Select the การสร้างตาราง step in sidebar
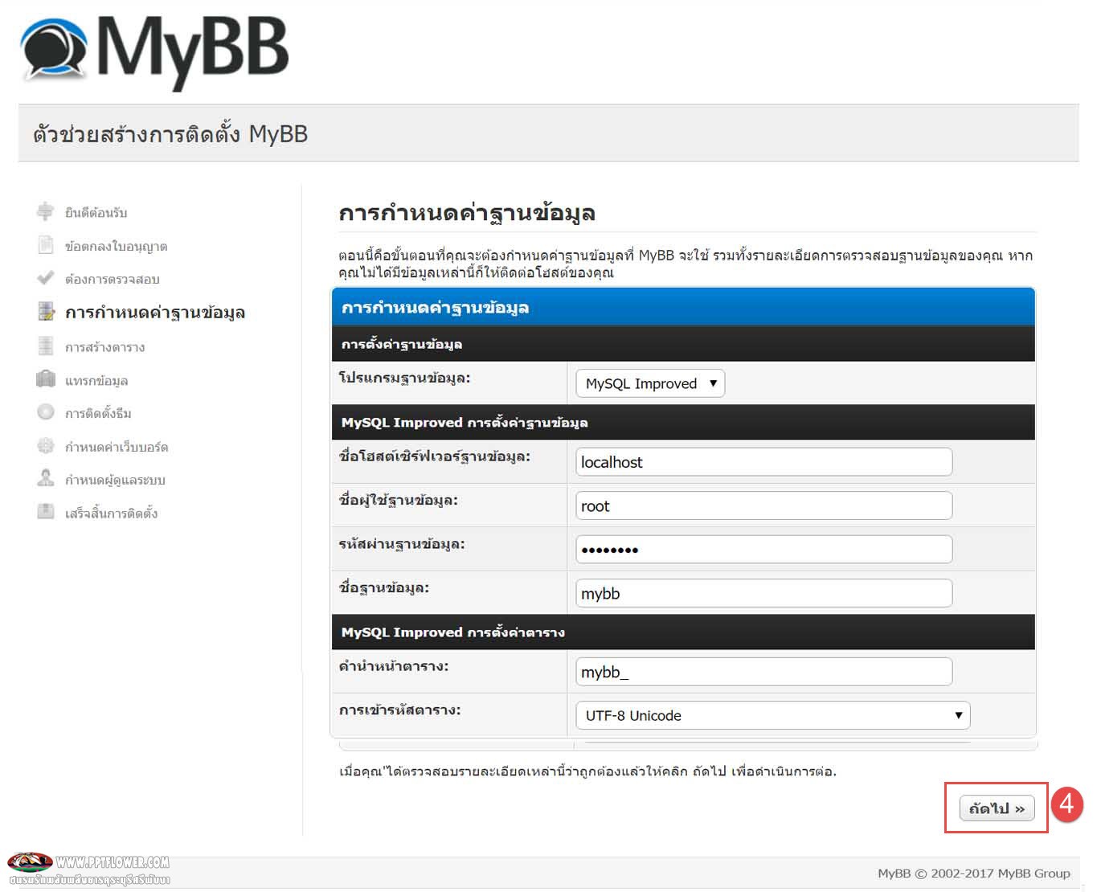This screenshot has width=1101, height=892. 105,347
